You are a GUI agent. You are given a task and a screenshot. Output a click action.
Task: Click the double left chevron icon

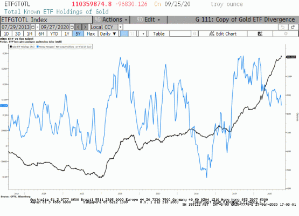[x=194, y=34]
